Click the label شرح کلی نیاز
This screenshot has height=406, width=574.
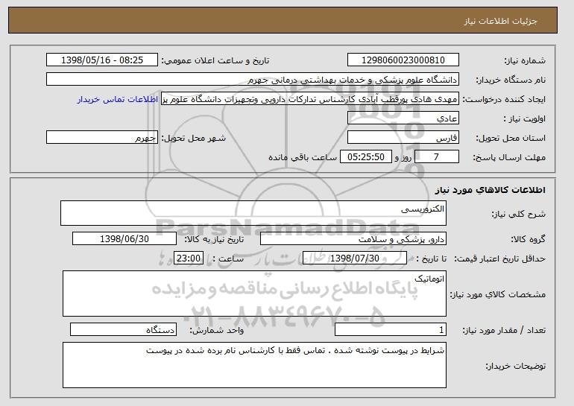pos(518,214)
